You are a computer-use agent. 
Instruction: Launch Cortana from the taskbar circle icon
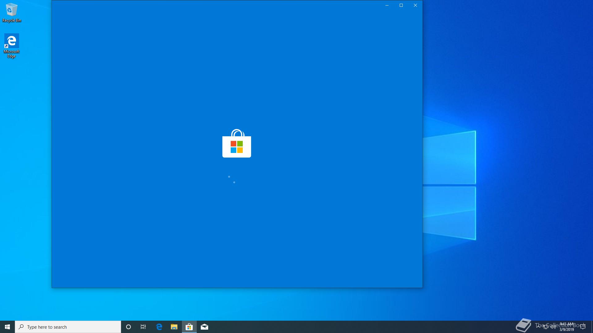pyautogui.click(x=128, y=327)
